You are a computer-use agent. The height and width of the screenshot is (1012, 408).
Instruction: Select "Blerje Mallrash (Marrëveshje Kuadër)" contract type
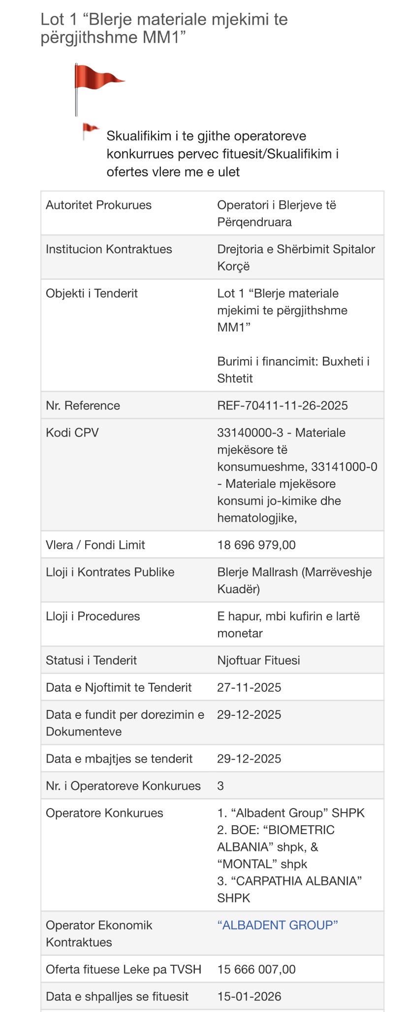pos(294,580)
